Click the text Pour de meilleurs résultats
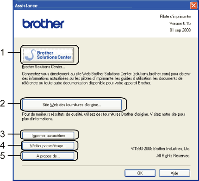Viewport: 199px width, 181px height. (104, 117)
